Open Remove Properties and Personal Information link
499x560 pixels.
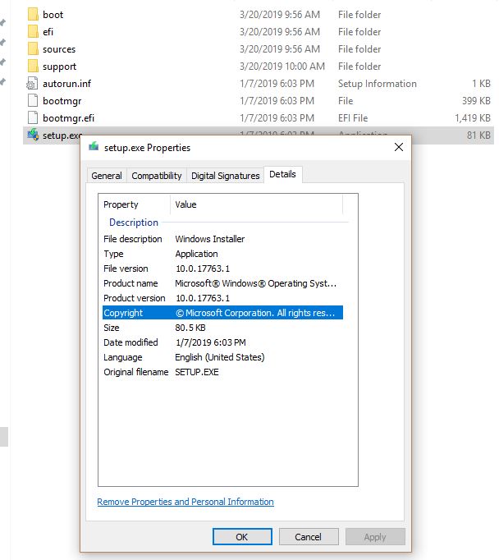point(185,502)
